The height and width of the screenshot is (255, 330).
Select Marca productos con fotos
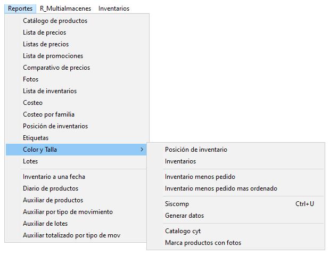(236, 243)
